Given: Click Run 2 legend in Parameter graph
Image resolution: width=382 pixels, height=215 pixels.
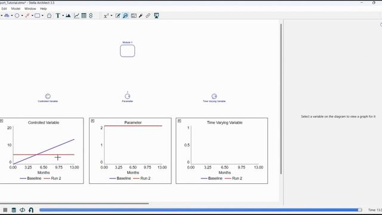Looking at the screenshot, I should 142,179.
